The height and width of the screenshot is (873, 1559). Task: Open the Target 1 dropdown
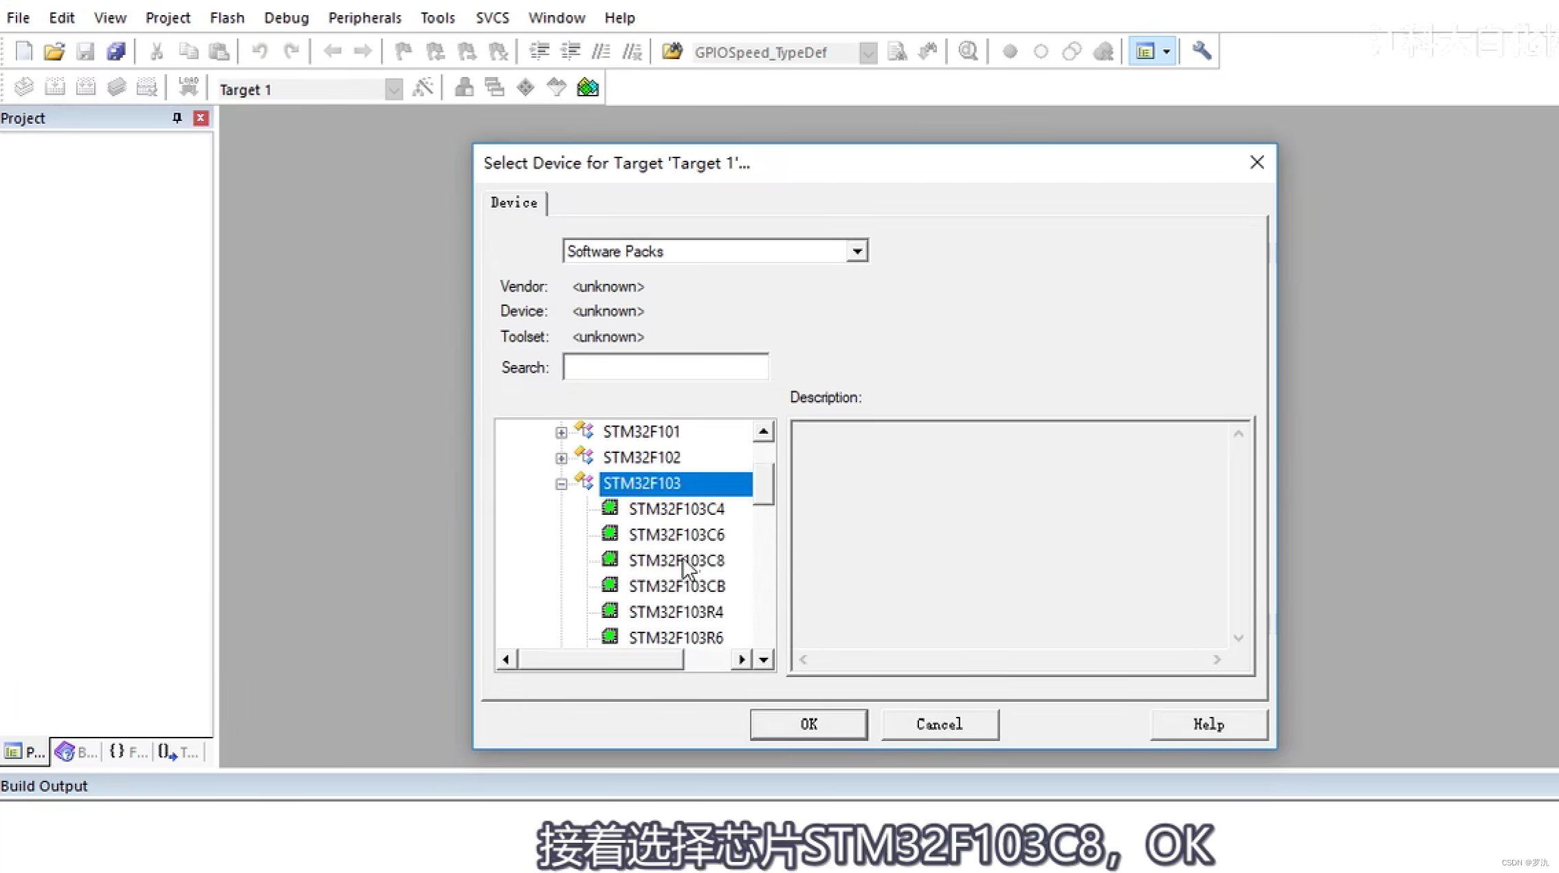pos(393,89)
